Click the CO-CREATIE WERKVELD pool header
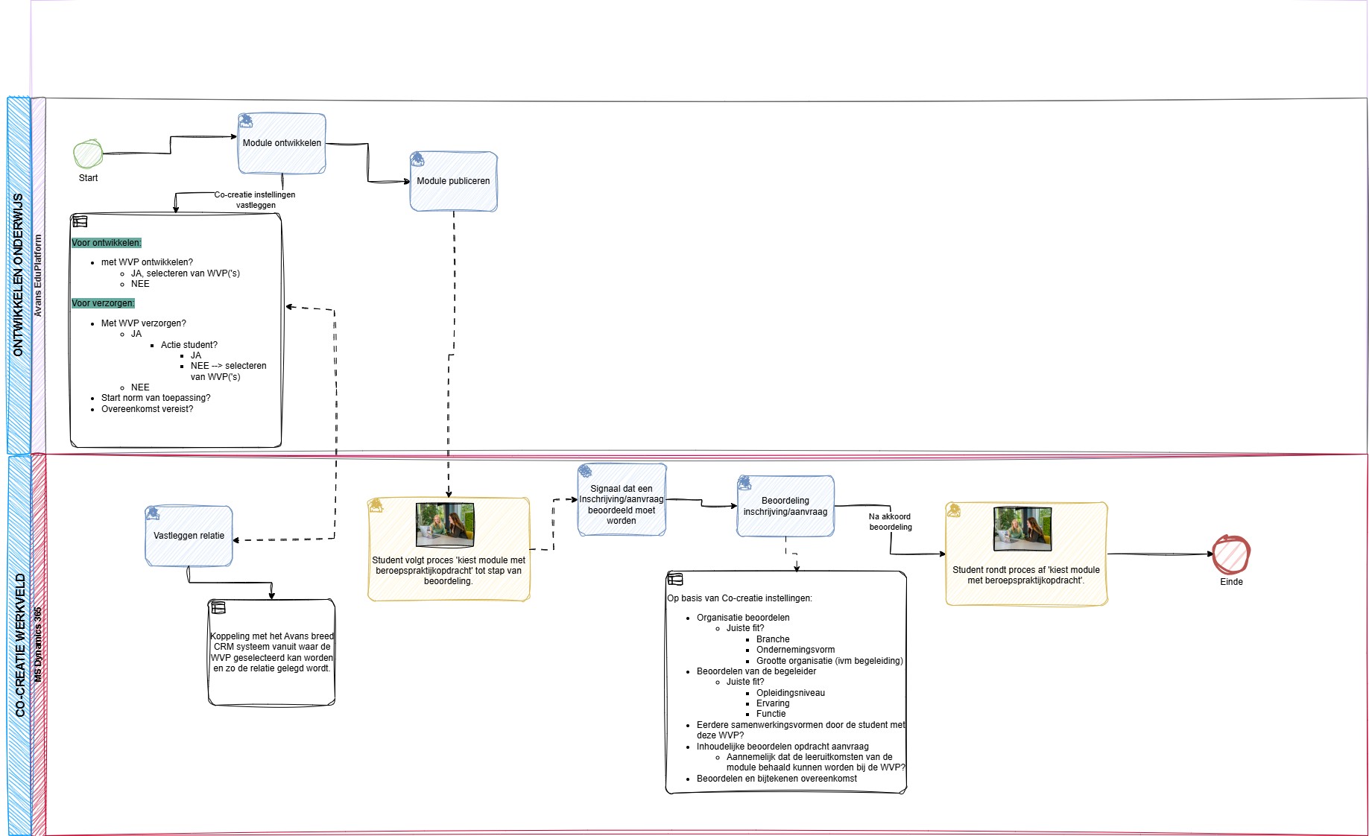The width and height of the screenshot is (1369, 836). coord(19,645)
